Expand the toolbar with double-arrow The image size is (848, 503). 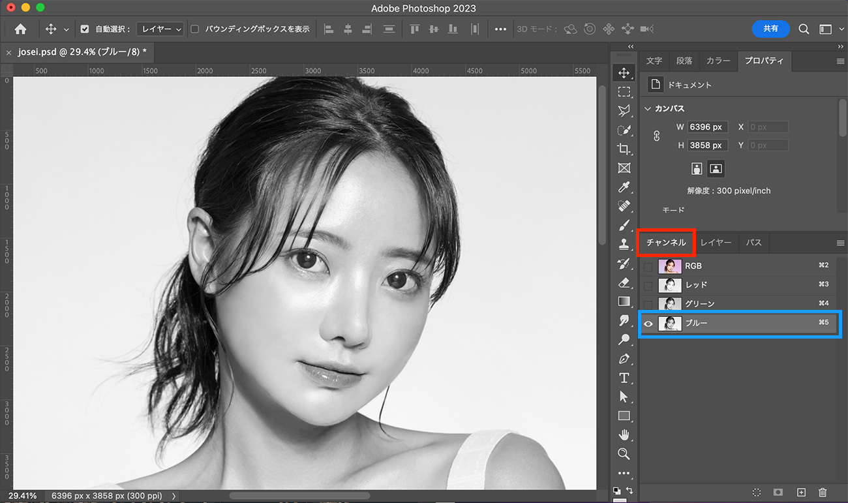pos(630,47)
